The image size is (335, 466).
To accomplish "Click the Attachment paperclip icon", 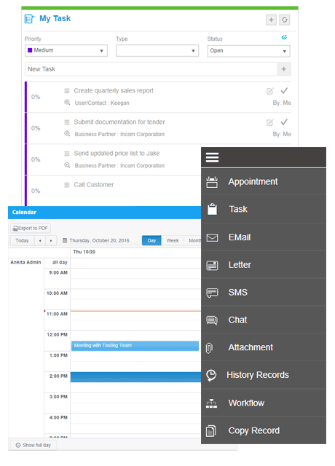I will pos(209,348).
